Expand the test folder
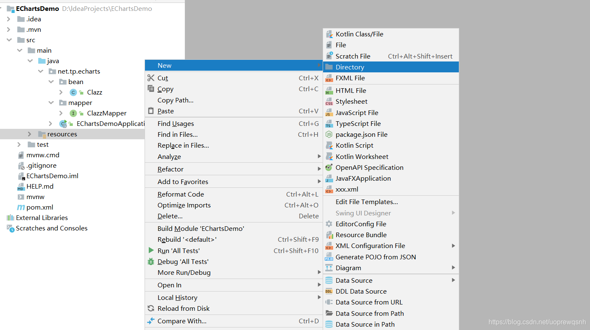The image size is (590, 330). click(19, 145)
